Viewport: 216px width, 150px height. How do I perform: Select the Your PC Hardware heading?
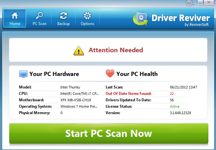[x=54, y=74]
